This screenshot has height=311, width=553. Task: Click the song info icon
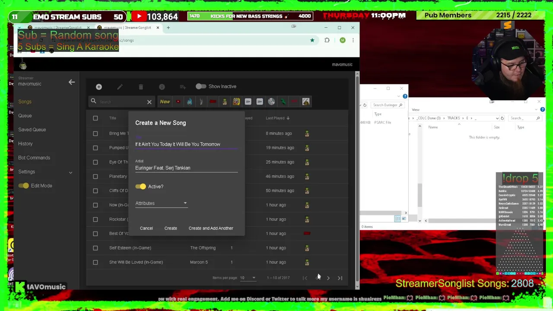click(x=162, y=87)
